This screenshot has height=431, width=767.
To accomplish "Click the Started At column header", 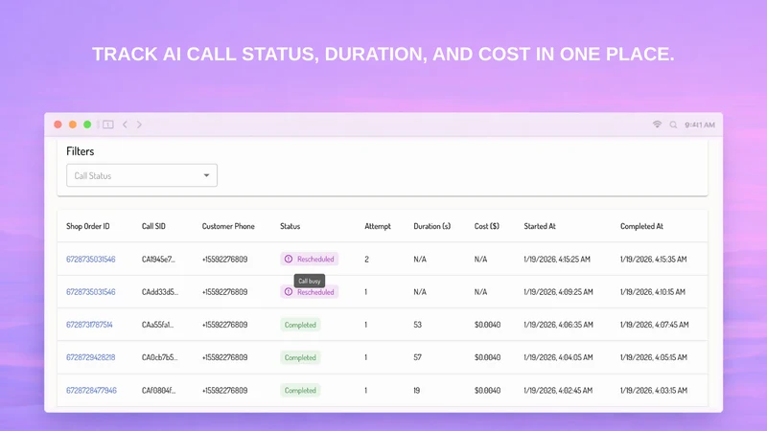I will tap(540, 226).
